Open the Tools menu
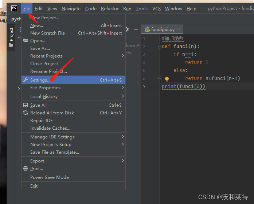 pos(142,9)
